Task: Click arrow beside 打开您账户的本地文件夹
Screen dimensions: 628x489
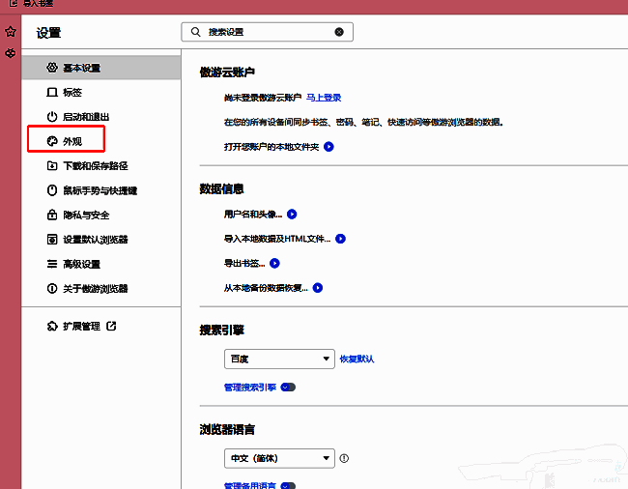Action: pos(328,147)
